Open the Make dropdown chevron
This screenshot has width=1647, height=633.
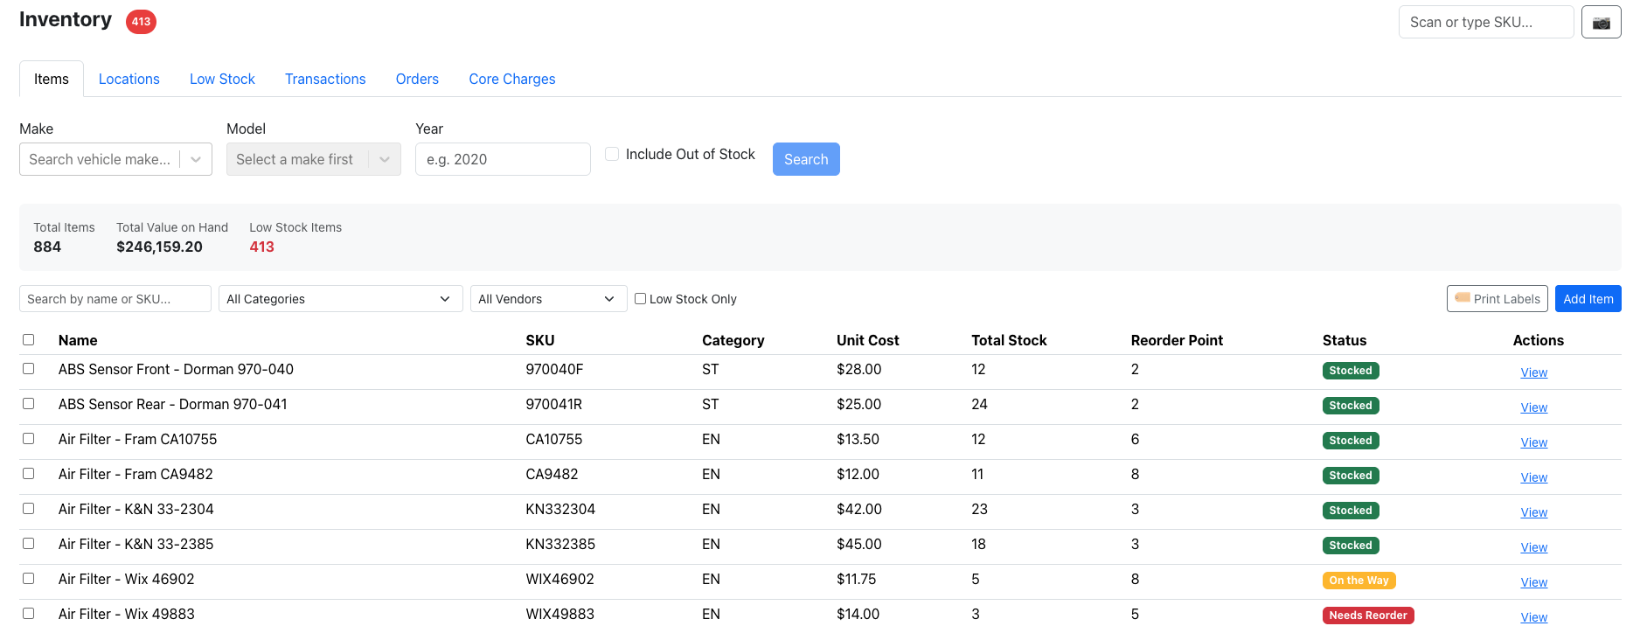pyautogui.click(x=196, y=159)
